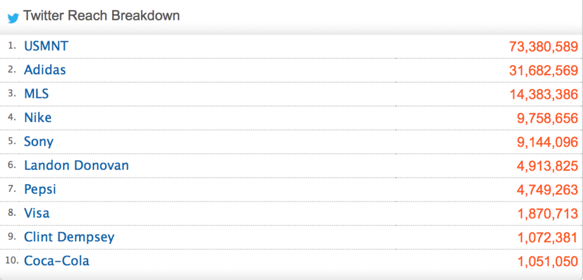Select Pepsi reach number 4,749,263

click(x=547, y=190)
